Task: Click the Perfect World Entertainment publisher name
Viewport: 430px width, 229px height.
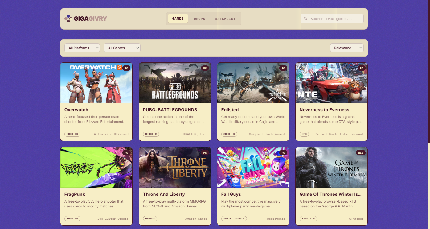Action: coord(339,134)
